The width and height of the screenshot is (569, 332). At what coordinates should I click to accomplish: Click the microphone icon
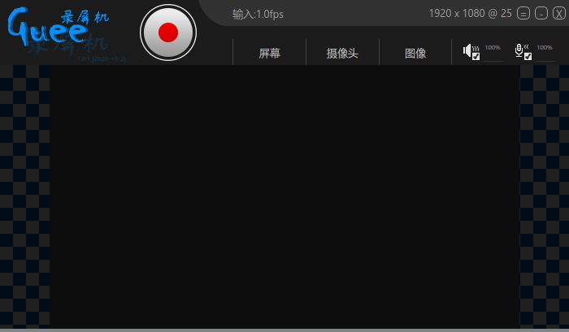519,50
